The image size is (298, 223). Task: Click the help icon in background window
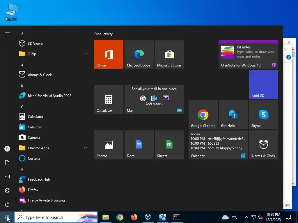tap(288, 57)
